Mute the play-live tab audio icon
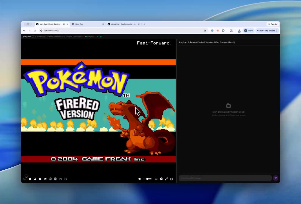Viewport: 301px width, 204px height. [64, 24]
